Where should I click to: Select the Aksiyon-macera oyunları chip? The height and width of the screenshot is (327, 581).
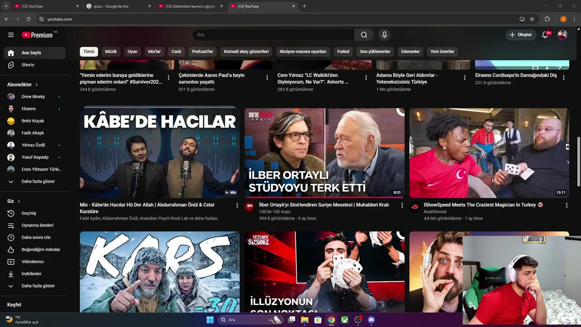click(303, 52)
